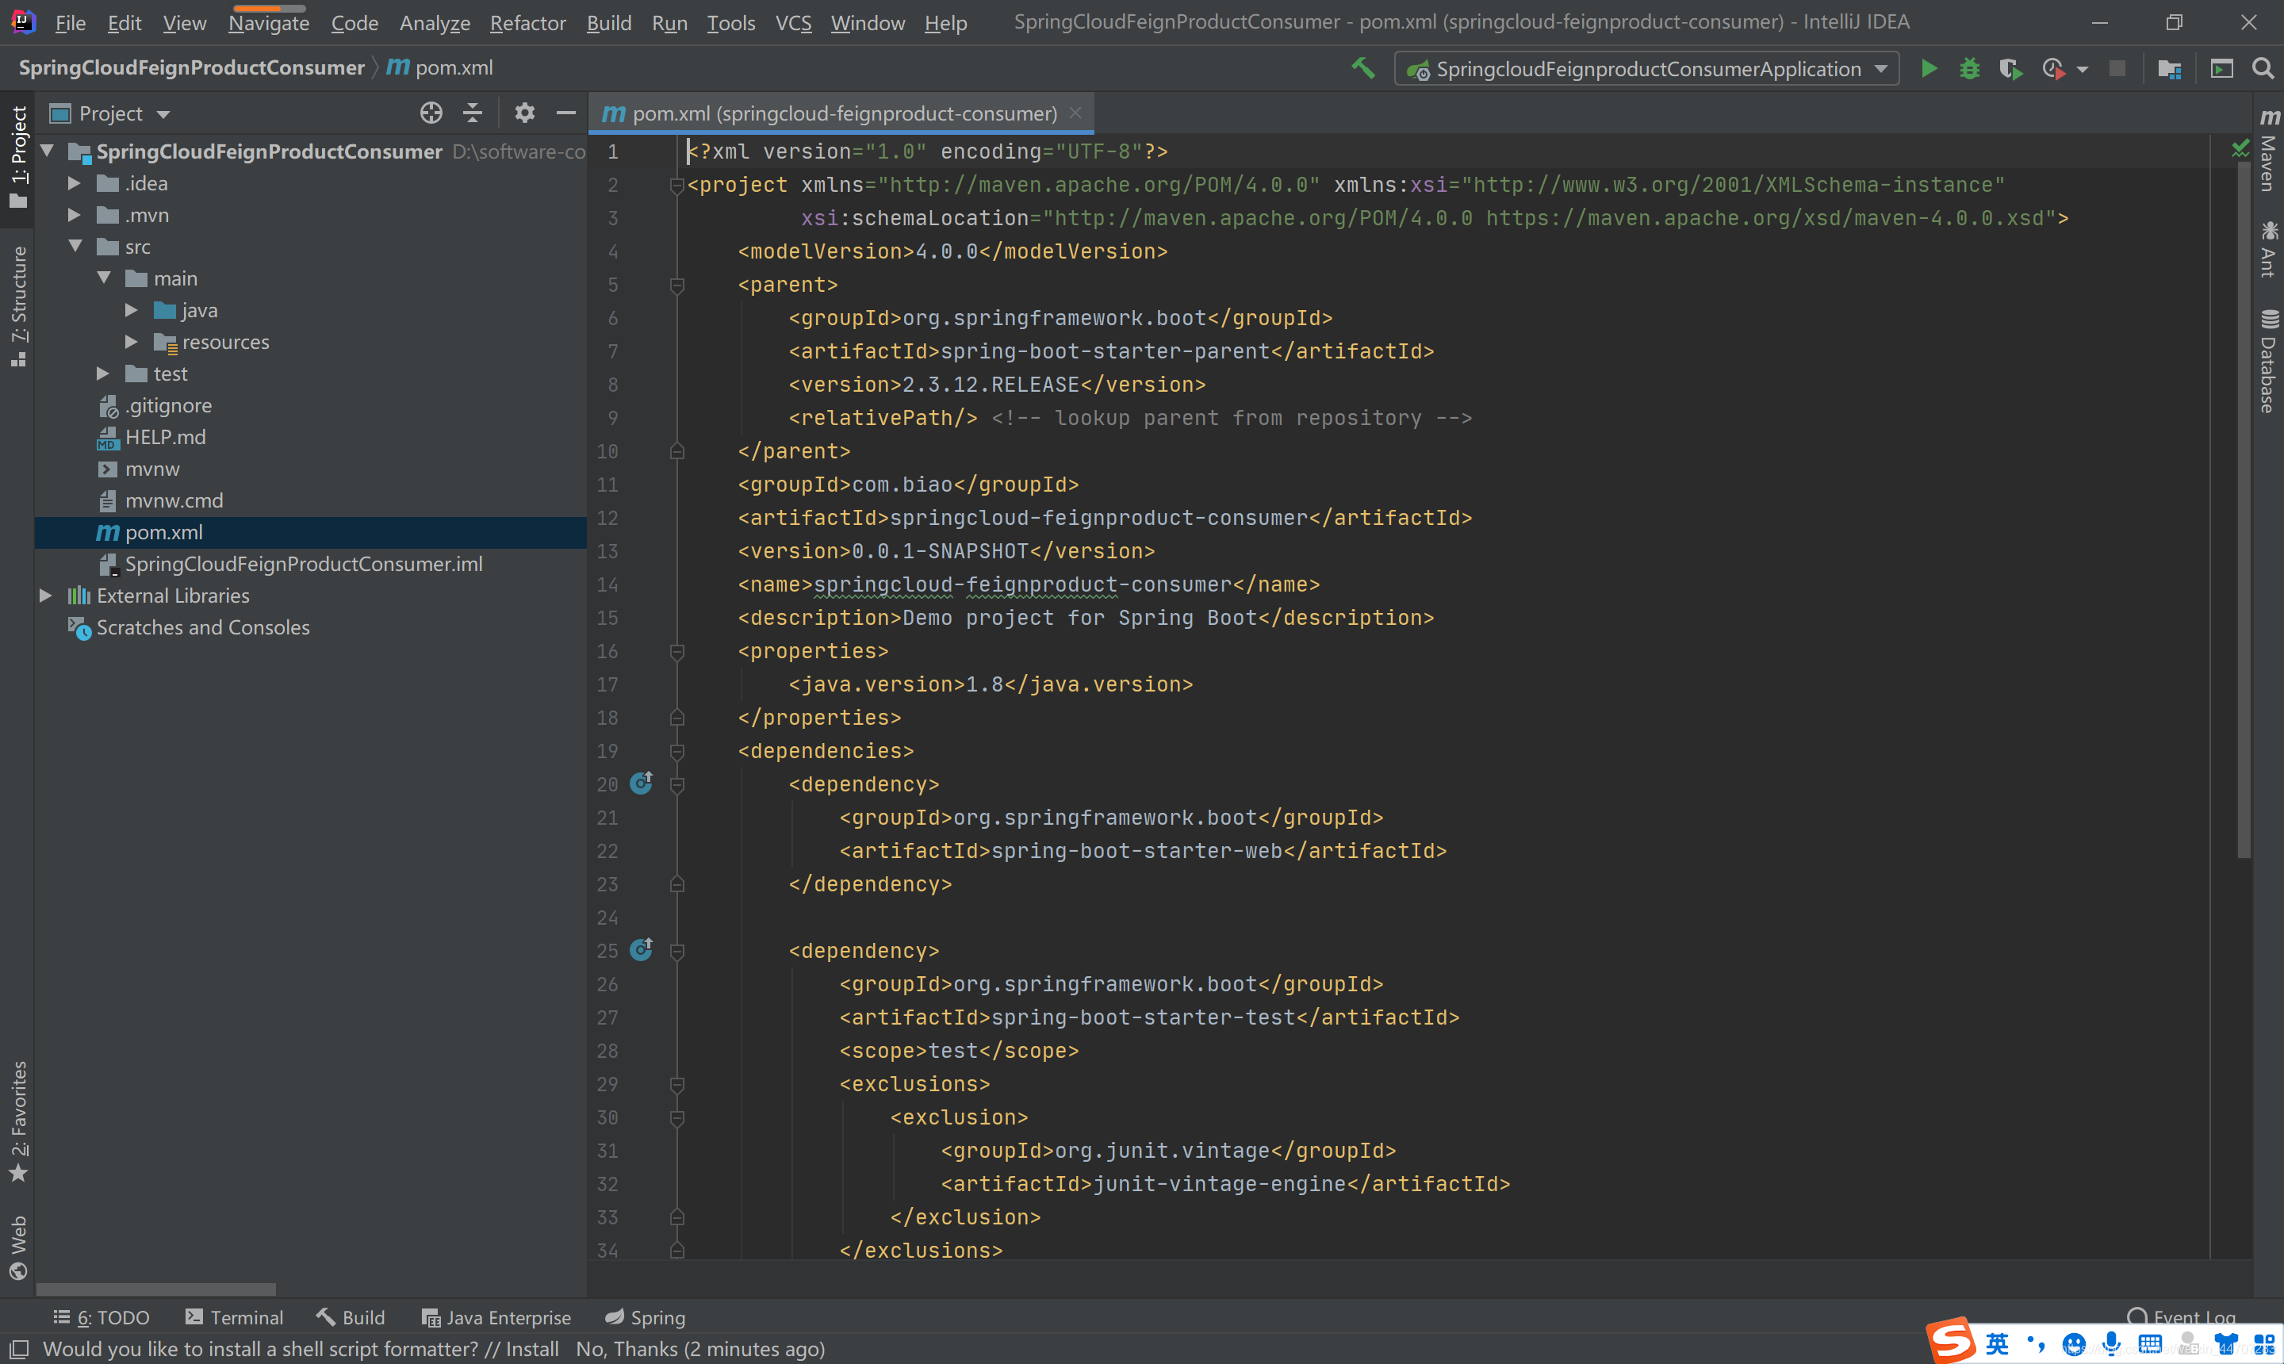Select .gitignore in the project tree
The width and height of the screenshot is (2284, 1364).
tap(168, 404)
